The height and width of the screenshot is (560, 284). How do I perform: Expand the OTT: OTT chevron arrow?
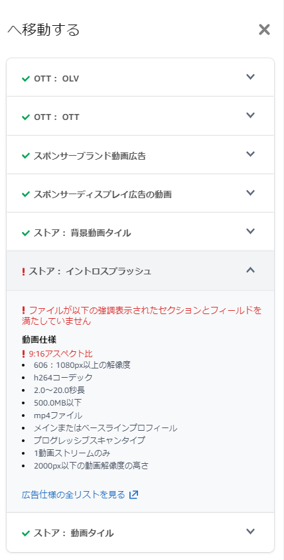pos(250,115)
